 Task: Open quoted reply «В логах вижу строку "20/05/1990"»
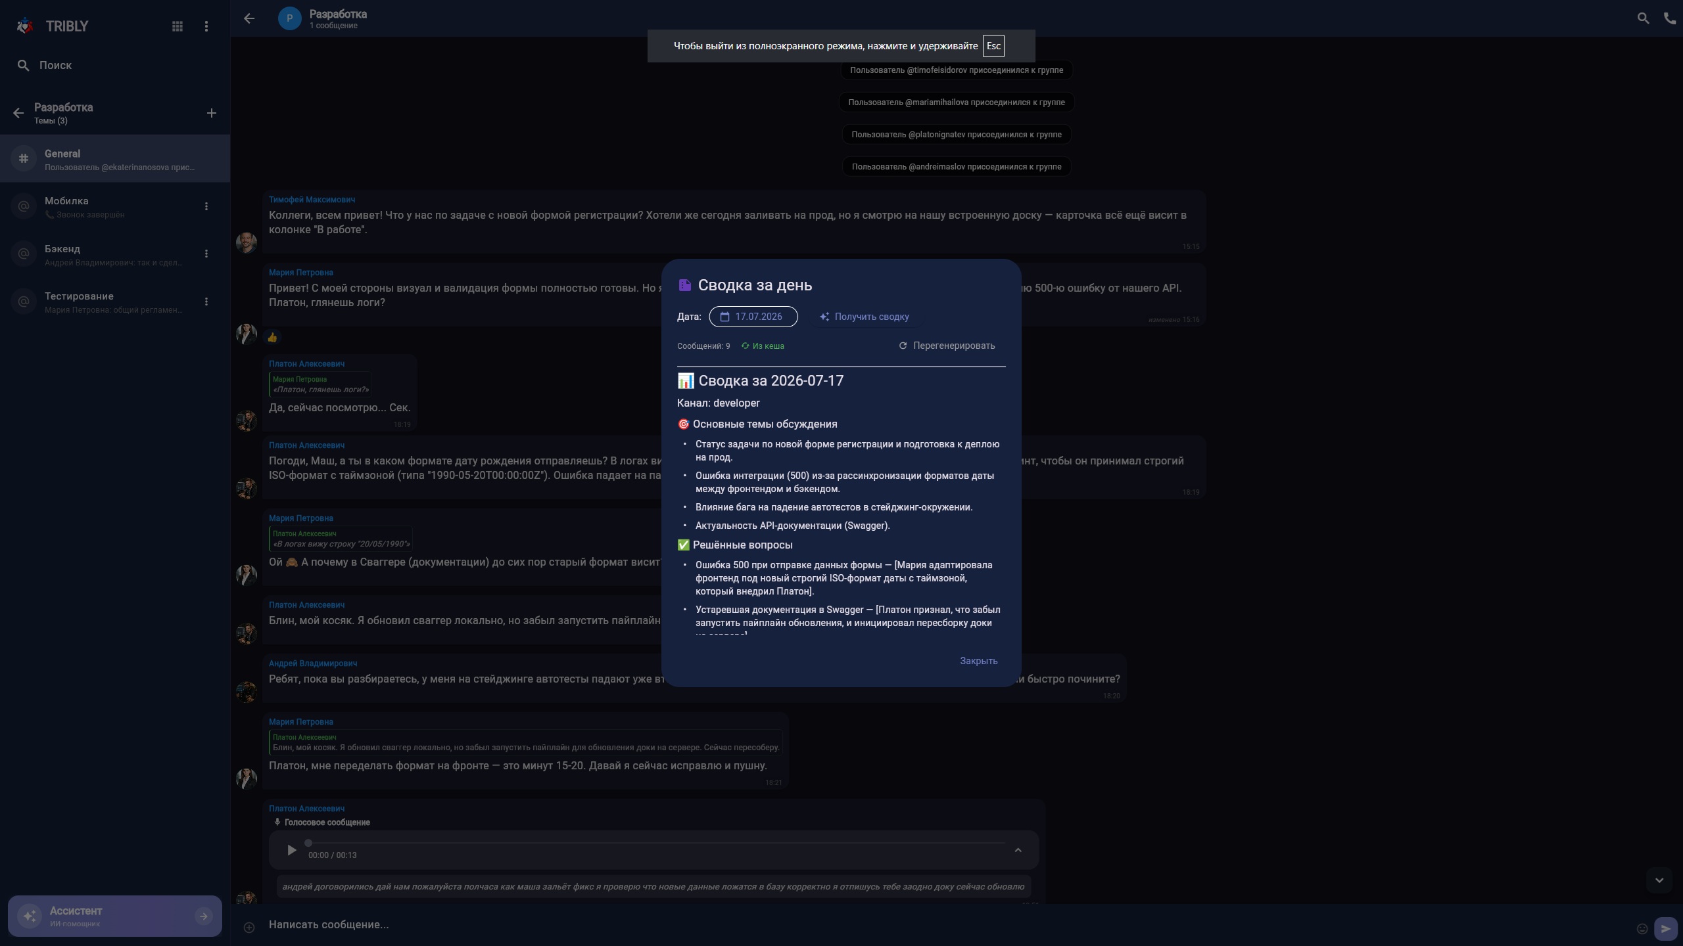(341, 539)
